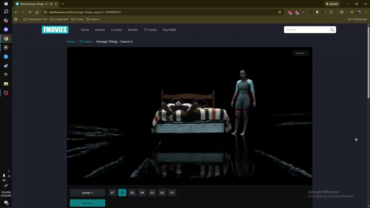
Task: Open the media controls icon in Chrome
Action: point(352,12)
